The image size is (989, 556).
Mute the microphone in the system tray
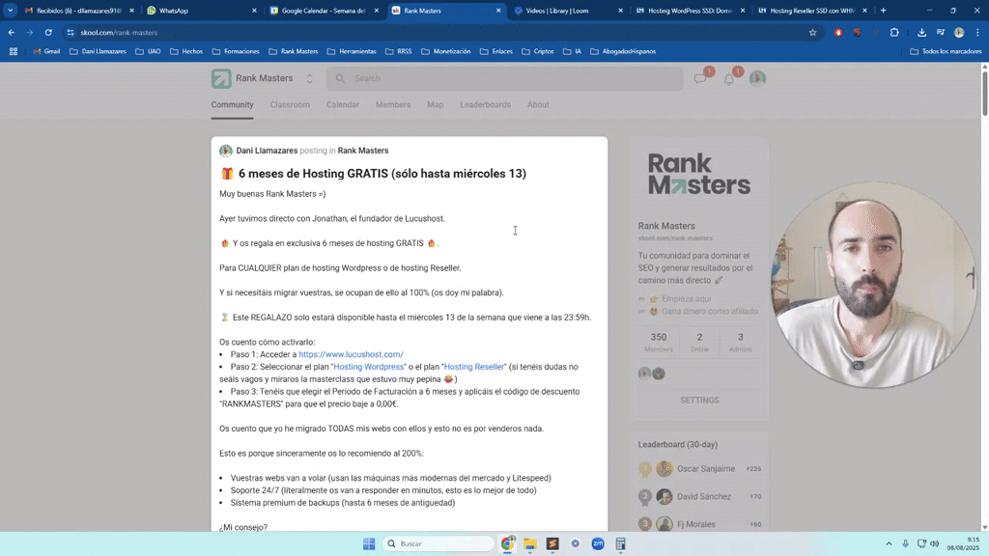click(905, 543)
